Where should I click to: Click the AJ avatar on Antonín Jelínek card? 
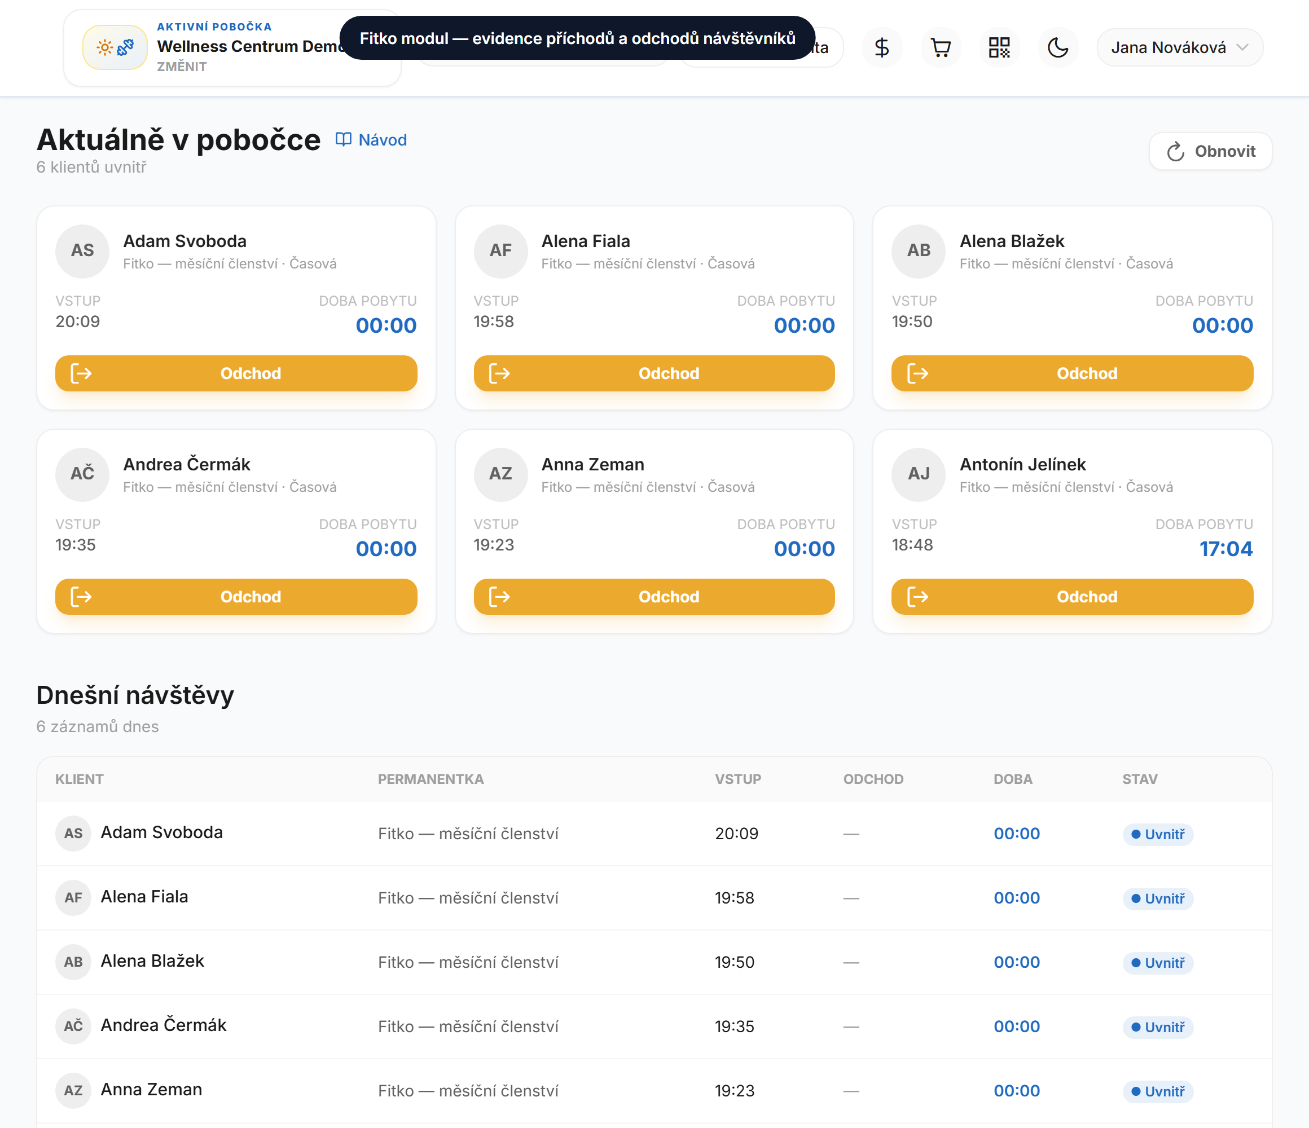[x=919, y=474]
